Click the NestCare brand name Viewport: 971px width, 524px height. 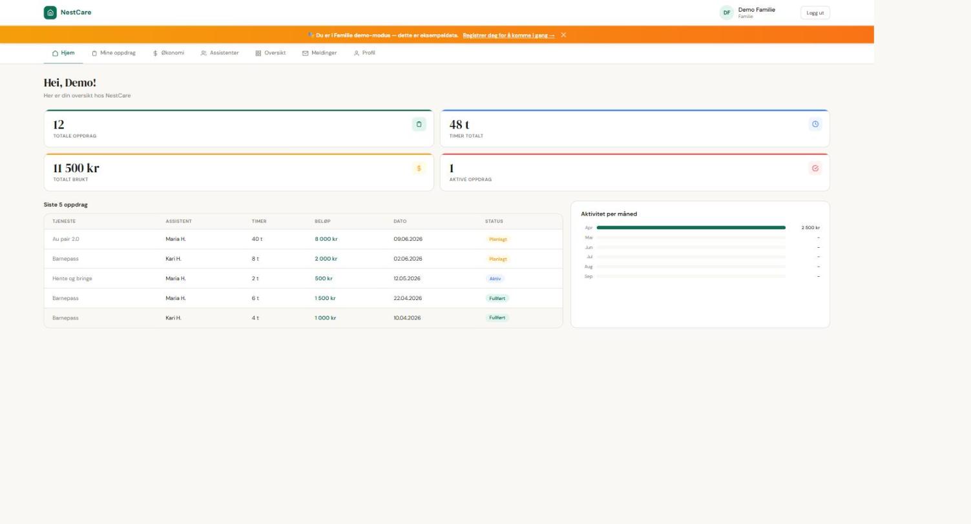coord(76,12)
